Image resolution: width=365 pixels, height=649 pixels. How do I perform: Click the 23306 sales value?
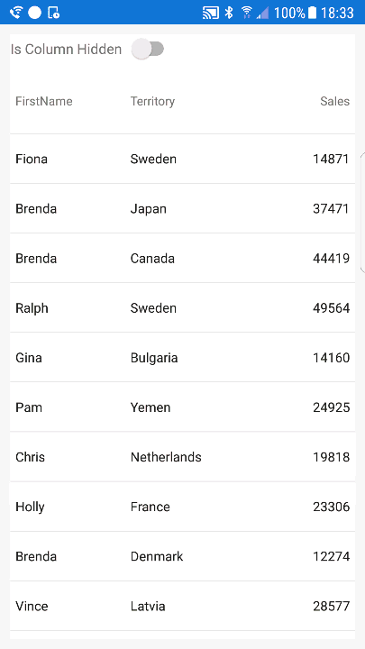point(332,507)
